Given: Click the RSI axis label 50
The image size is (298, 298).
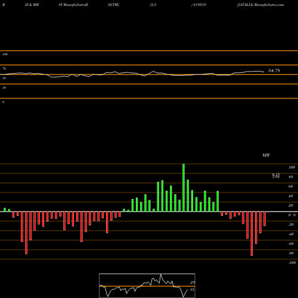Looking at the screenshot, I should [x=4, y=78].
